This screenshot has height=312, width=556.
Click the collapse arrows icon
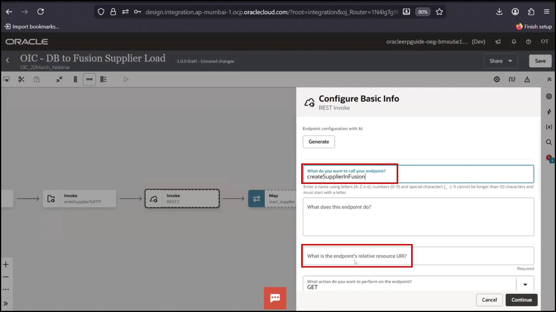pyautogui.click(x=59, y=79)
